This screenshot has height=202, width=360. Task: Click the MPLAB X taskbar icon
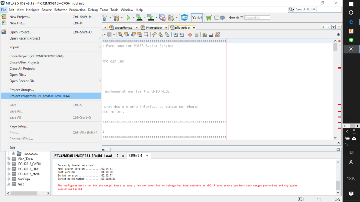point(351,49)
